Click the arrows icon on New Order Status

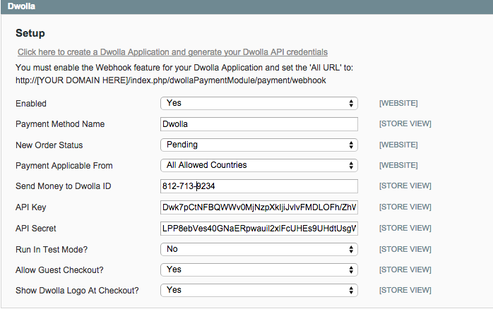tap(351, 145)
